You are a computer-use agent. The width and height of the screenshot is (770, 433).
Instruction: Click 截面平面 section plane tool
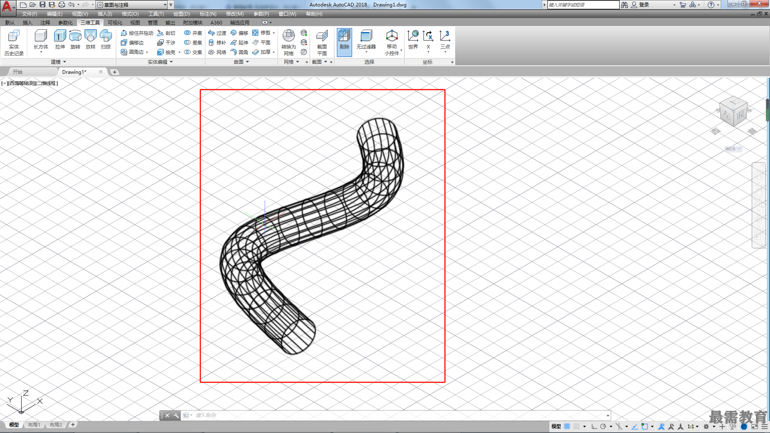(322, 42)
